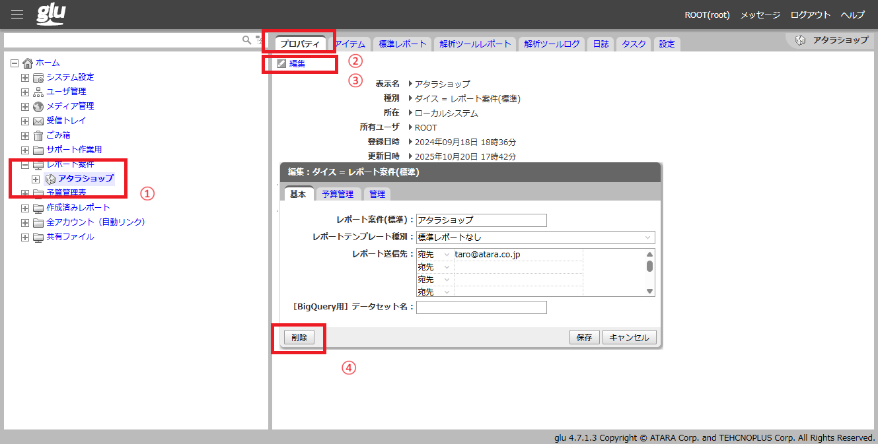Click the magnifier search icon
The width and height of the screenshot is (878, 444).
coord(246,40)
